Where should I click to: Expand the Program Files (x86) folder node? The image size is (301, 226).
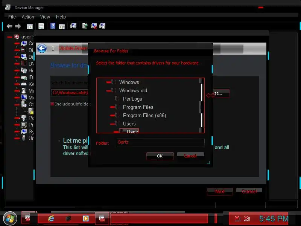pos(112,115)
